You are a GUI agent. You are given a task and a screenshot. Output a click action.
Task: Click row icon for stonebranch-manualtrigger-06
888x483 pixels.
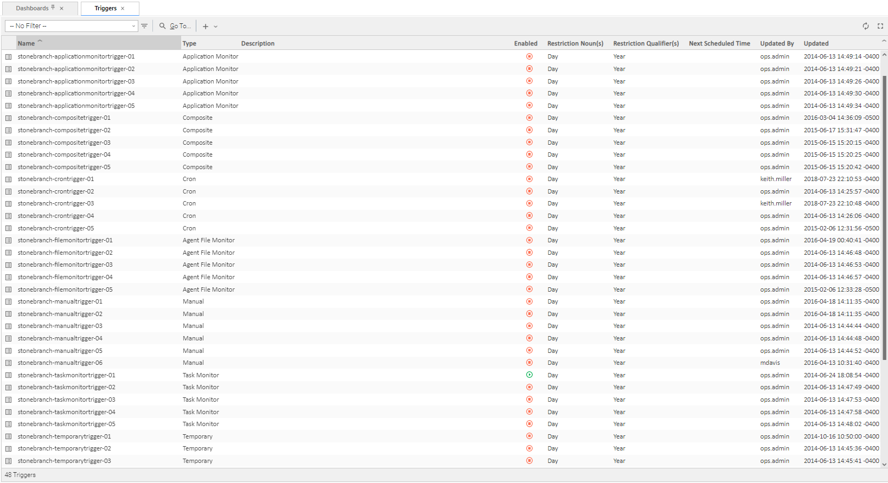pos(9,363)
